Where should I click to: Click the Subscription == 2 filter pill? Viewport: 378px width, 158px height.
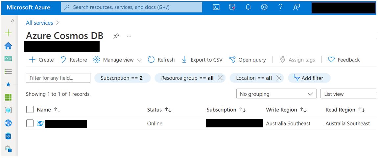click(x=123, y=78)
